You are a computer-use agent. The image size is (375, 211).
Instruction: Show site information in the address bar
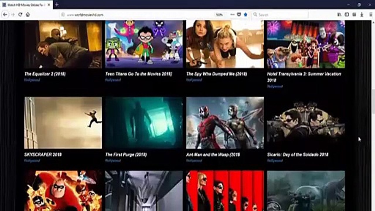tap(63, 15)
